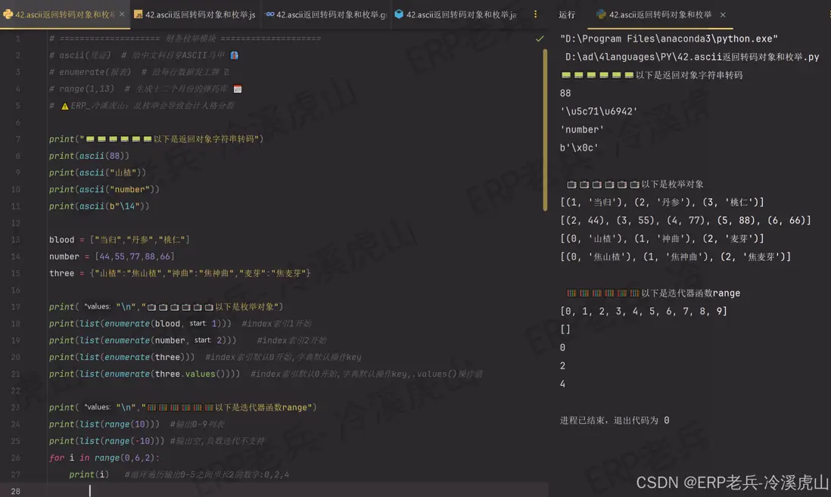Click output 以下是枚举对象 heading
The height and width of the screenshot is (497, 831).
(635, 185)
